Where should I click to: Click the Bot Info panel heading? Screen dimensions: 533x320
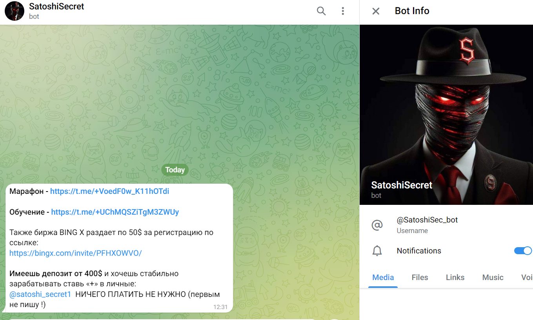click(412, 11)
